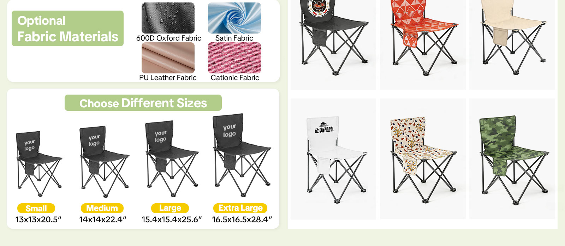View the Extra Large black chair image

point(242,155)
